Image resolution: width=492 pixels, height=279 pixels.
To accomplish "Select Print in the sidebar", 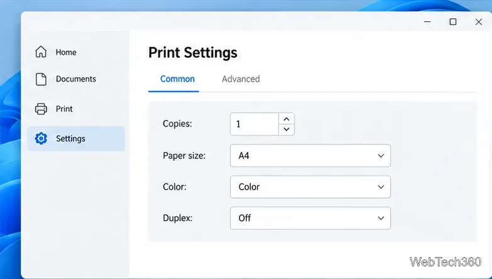I will tap(76, 109).
